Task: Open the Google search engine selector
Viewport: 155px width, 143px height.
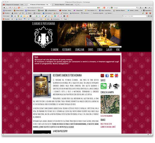Action: pyautogui.click(x=112, y=8)
